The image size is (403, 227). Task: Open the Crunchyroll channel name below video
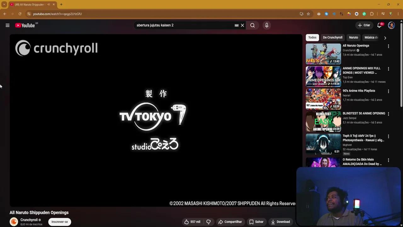click(29, 220)
